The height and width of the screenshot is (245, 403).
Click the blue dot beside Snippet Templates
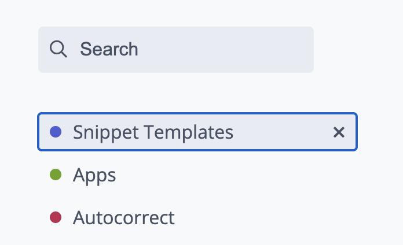(56, 132)
